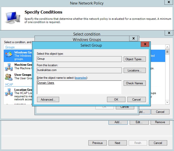
Task: Close the Select Group dialog
Action: point(145,44)
